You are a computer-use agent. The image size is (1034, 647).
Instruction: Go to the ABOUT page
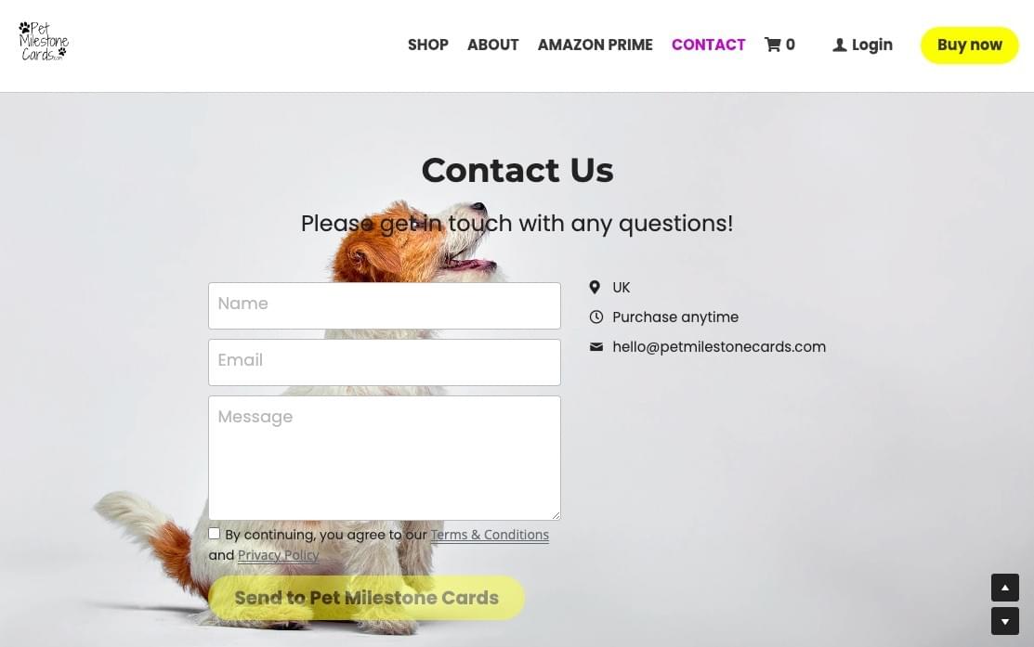pyautogui.click(x=492, y=45)
